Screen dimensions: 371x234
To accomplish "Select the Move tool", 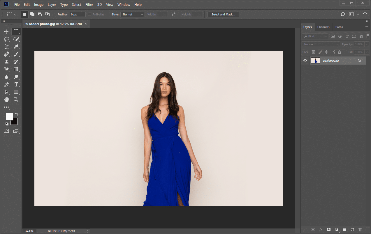I will click(x=6, y=31).
